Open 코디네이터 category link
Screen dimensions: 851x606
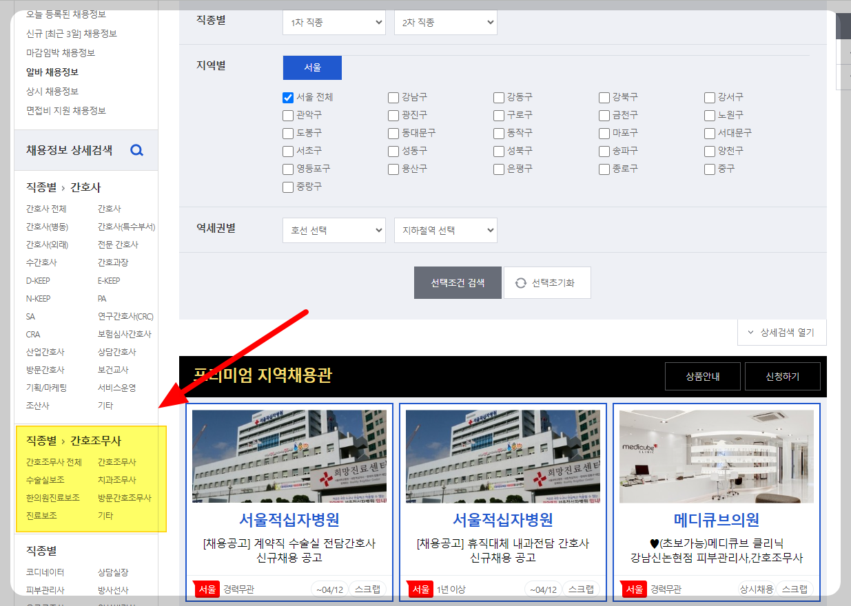[x=45, y=572]
